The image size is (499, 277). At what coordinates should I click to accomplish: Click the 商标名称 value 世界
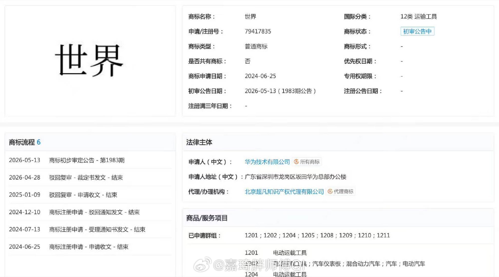250,16
